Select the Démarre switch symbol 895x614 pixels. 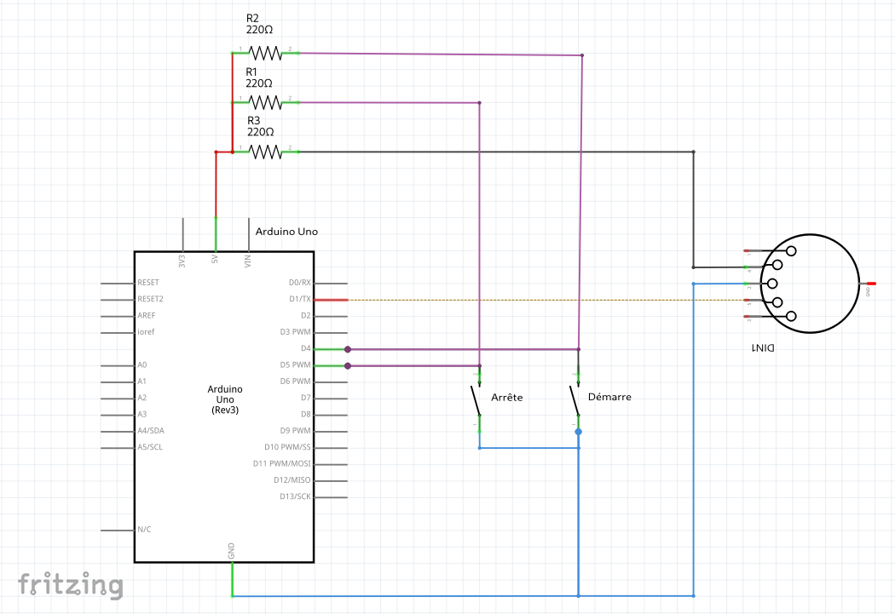click(576, 401)
